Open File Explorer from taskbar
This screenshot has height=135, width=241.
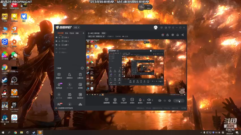coord(21,133)
